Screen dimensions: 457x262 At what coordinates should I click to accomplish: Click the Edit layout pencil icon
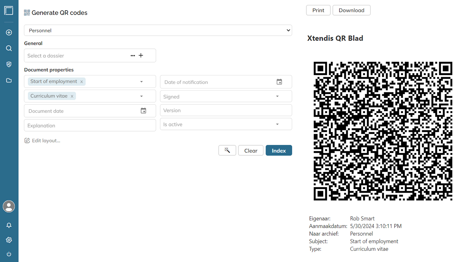click(x=27, y=140)
